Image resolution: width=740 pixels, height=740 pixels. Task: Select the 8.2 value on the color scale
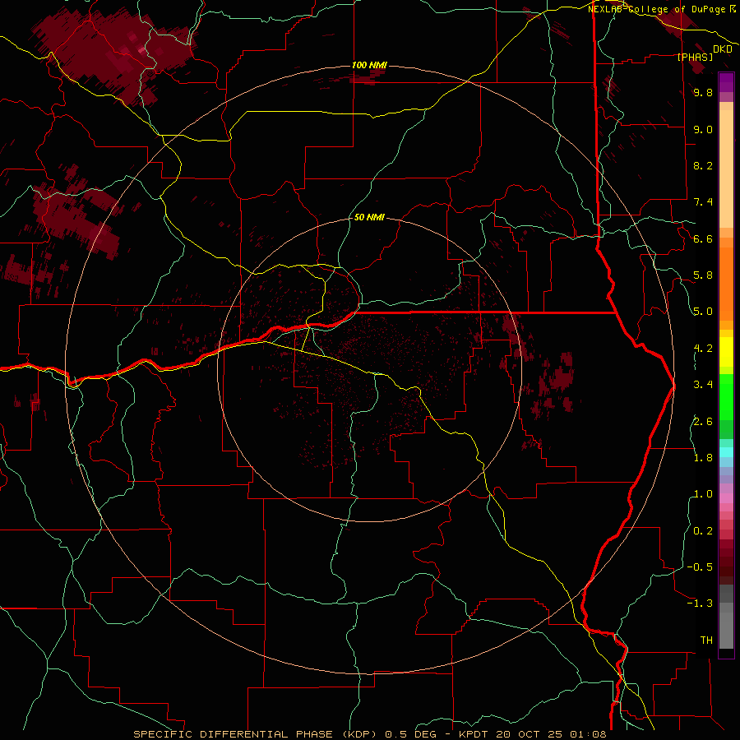(x=703, y=165)
